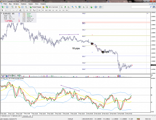The image size is (156, 120).
Task: Switch chart to bar chart
Action: pos(62,7)
